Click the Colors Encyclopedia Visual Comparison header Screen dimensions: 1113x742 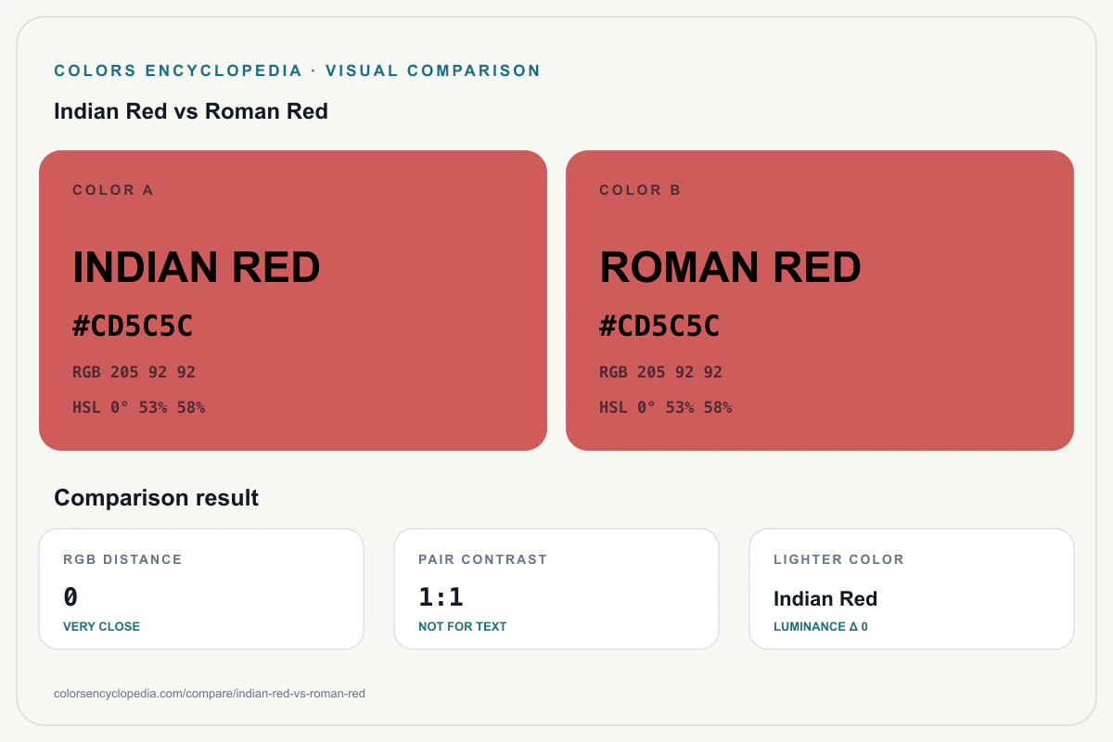coord(297,70)
